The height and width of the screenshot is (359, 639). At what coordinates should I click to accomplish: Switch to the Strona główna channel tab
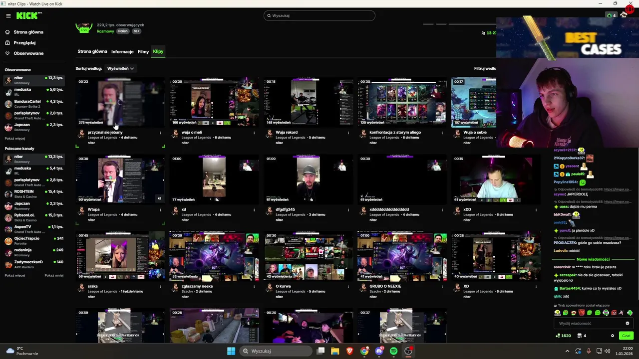pos(92,51)
